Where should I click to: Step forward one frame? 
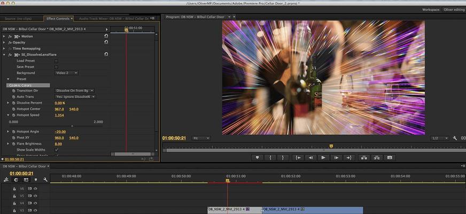click(336, 158)
